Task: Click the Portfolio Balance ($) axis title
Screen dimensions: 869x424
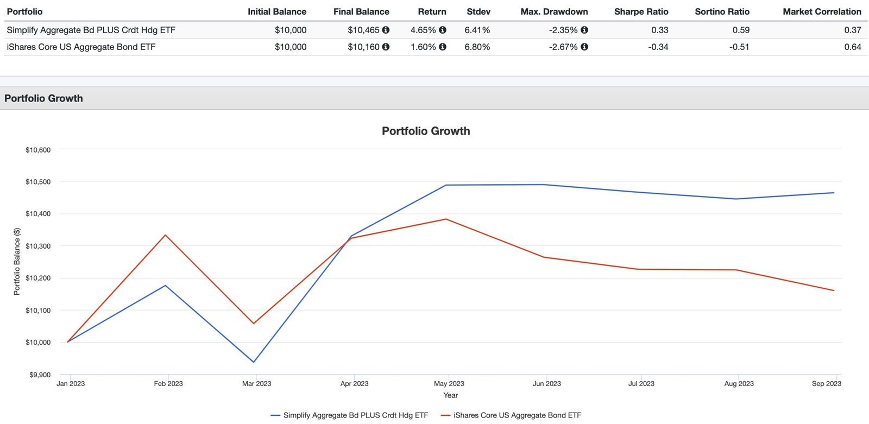Action: [16, 262]
